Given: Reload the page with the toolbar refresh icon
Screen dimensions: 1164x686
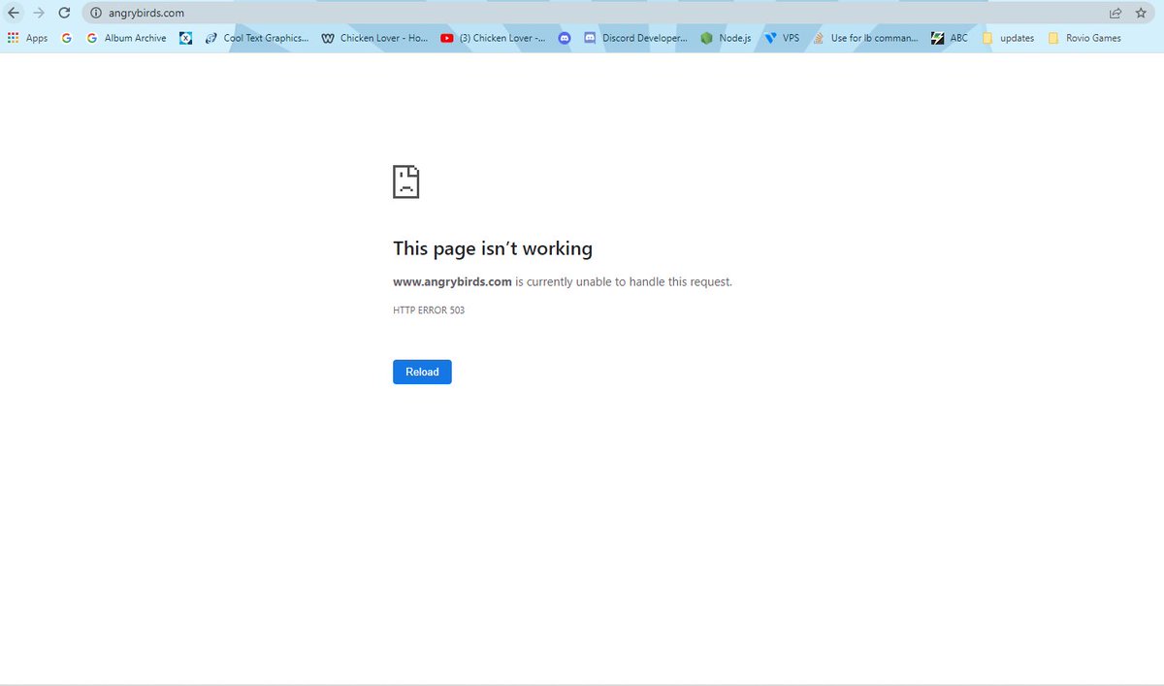Looking at the screenshot, I should click(64, 13).
